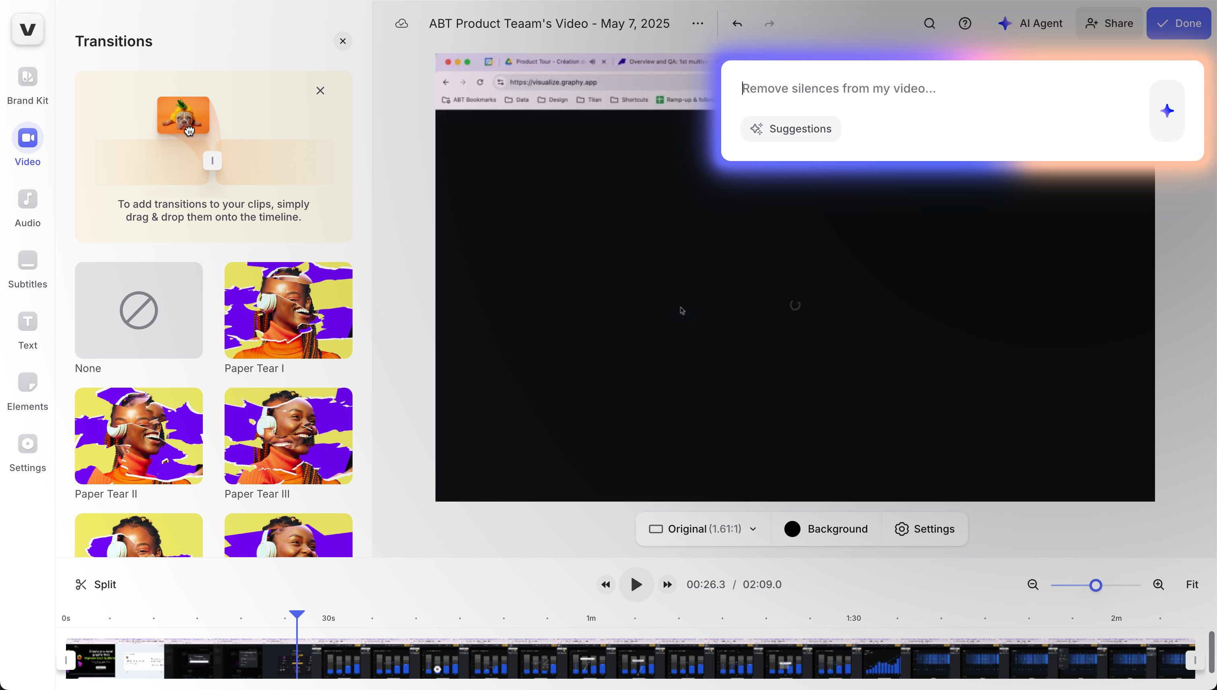Click the left trim handle of the clip

click(x=66, y=660)
